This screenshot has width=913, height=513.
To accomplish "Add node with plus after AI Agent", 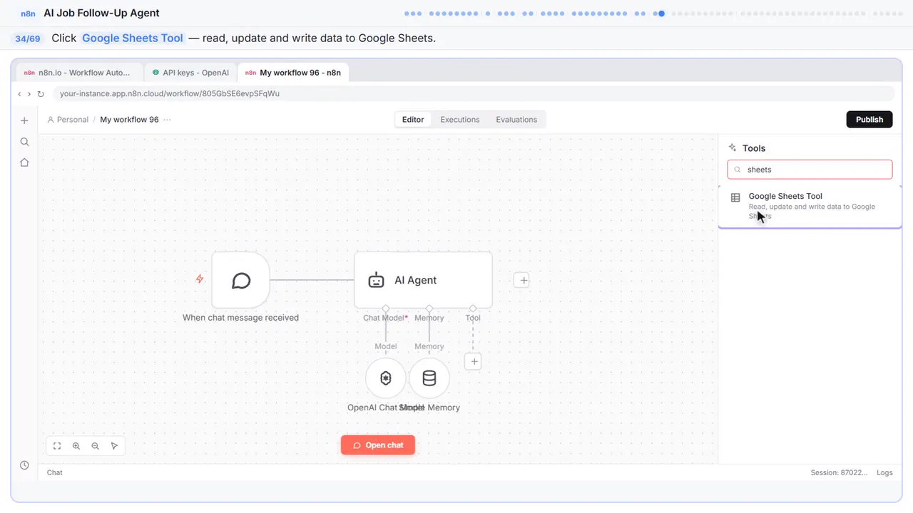I will tap(523, 280).
